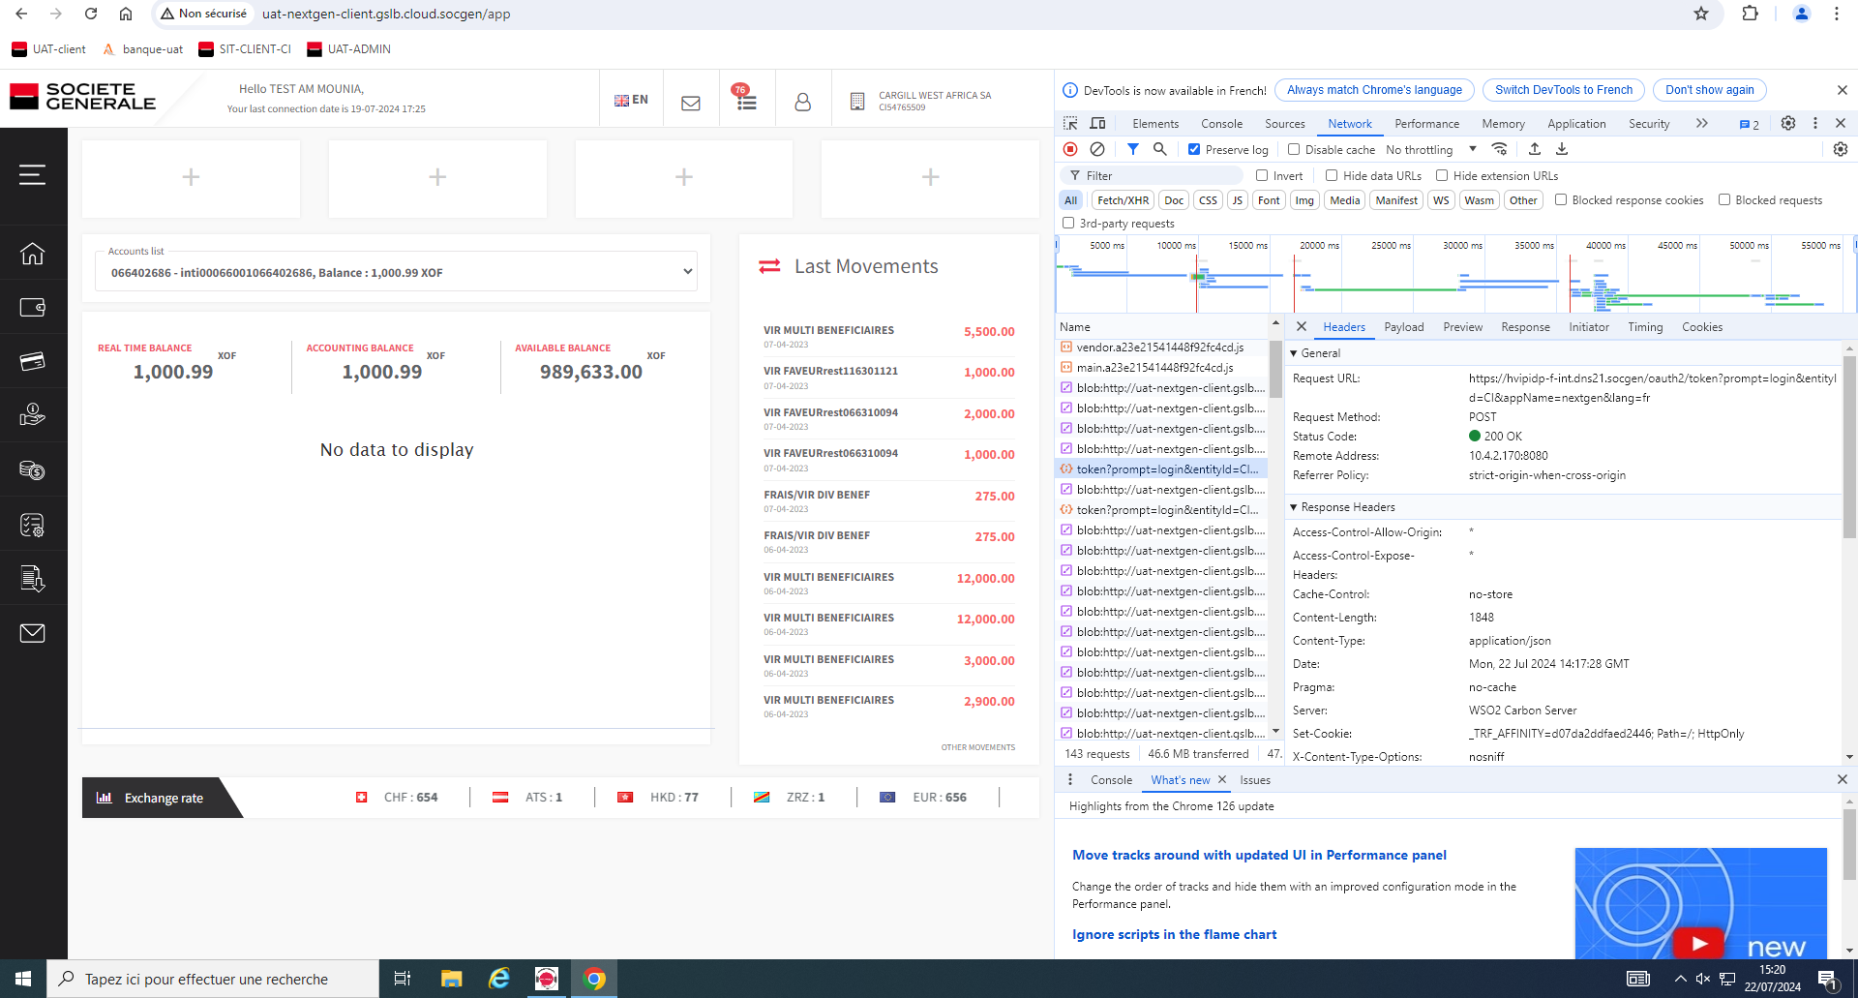Screen dimensions: 1858x998
Task: Open the Other Movements link
Action: [977, 747]
